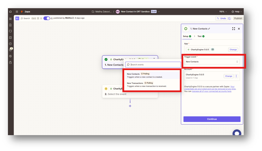
Task: Click the Continue button
Action: (212, 119)
